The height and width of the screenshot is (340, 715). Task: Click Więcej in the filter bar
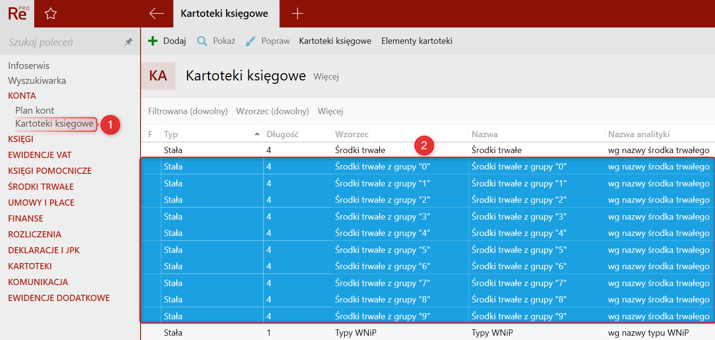(330, 111)
